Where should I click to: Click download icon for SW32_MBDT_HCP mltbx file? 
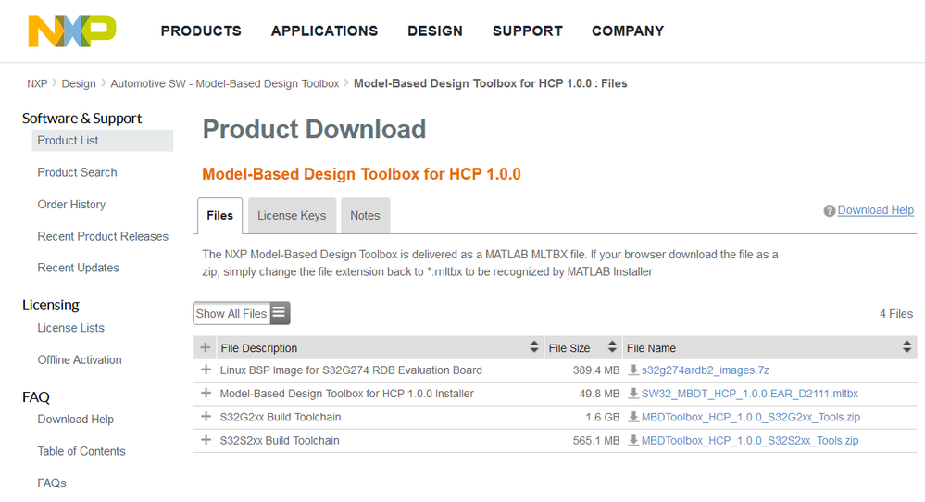(633, 394)
